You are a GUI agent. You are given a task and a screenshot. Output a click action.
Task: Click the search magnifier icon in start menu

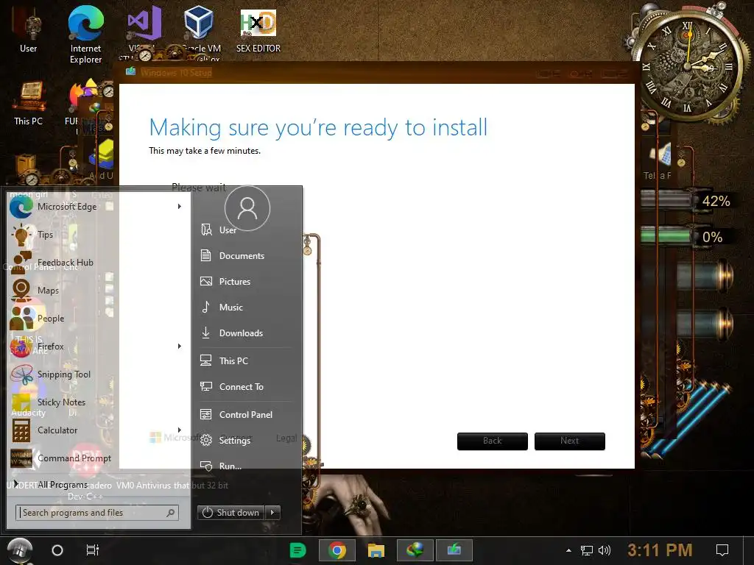170,513
